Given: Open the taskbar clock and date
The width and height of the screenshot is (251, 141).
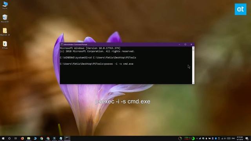Looking at the screenshot, I should coord(240,138).
